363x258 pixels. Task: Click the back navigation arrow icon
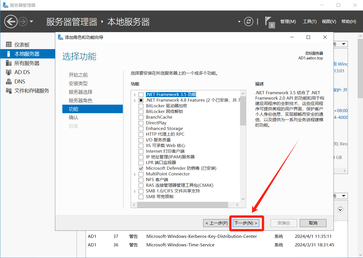pyautogui.click(x=11, y=22)
